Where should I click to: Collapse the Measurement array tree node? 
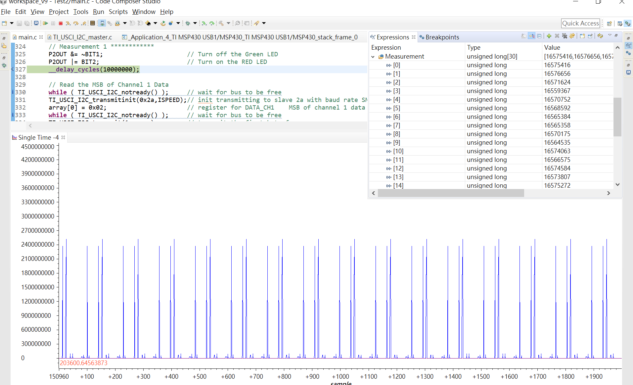[x=373, y=57]
